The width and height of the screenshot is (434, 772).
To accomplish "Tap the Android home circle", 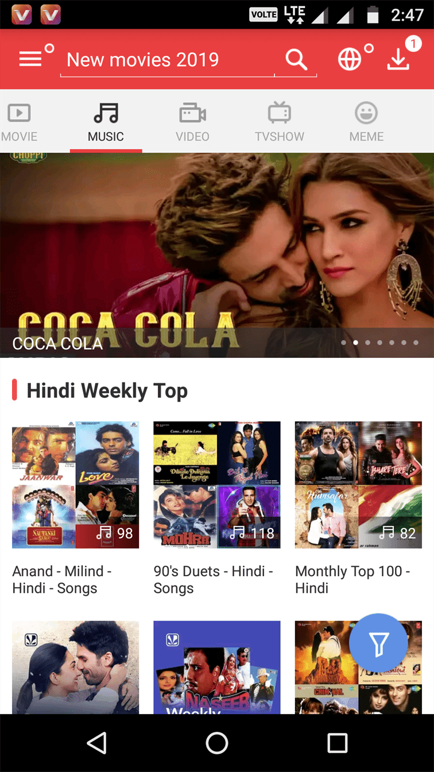I will tap(217, 743).
